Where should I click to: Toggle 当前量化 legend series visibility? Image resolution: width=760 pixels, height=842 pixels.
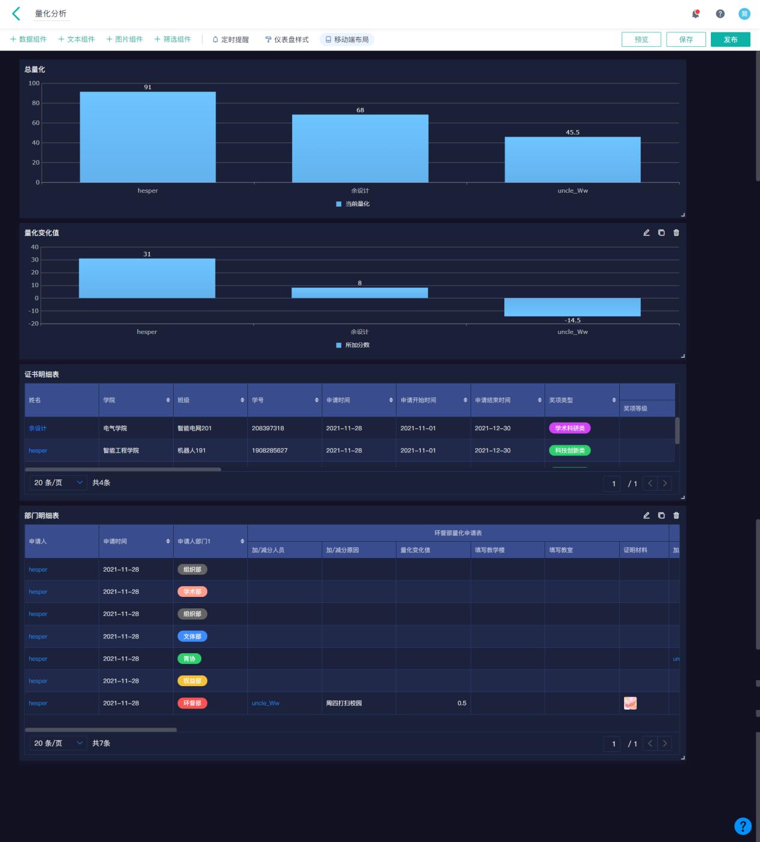tap(353, 204)
